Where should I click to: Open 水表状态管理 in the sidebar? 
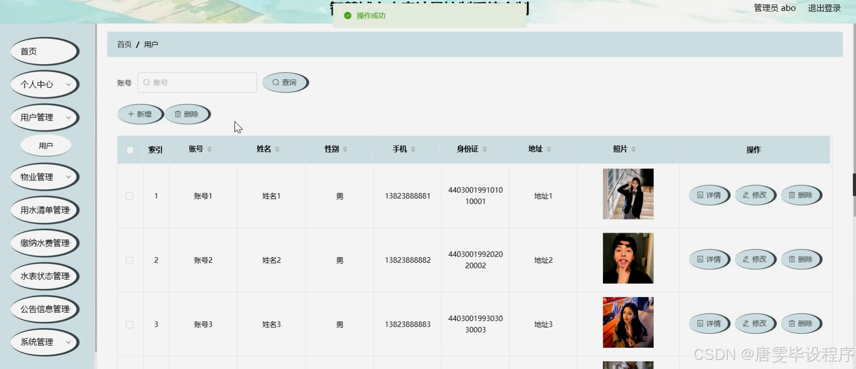tap(44, 276)
